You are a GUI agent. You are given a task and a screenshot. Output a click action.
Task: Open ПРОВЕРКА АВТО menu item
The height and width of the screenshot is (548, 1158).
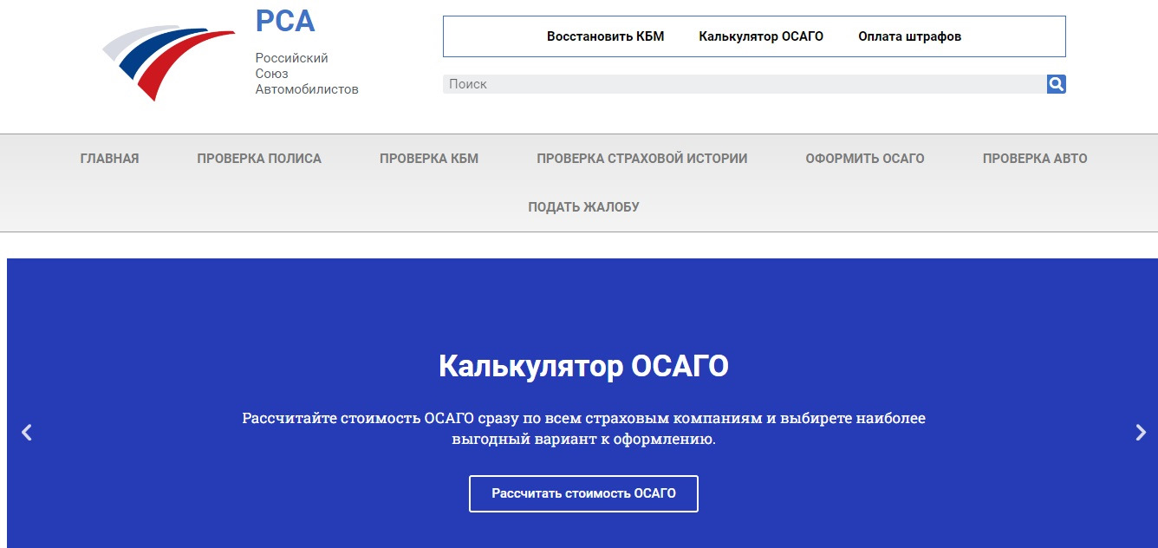1035,159
